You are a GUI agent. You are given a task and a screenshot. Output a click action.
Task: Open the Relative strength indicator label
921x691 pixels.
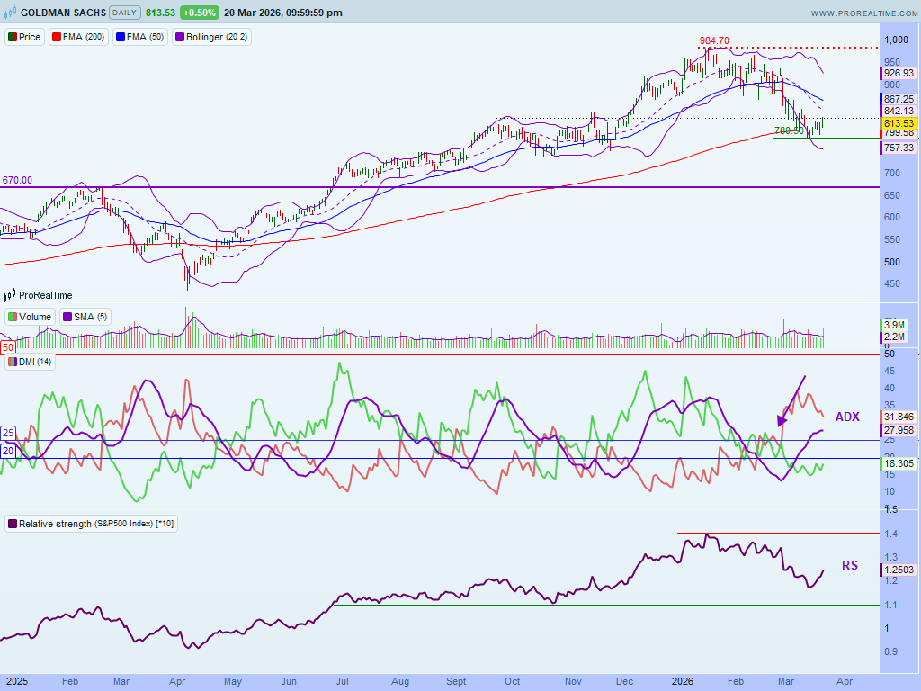[x=92, y=524]
